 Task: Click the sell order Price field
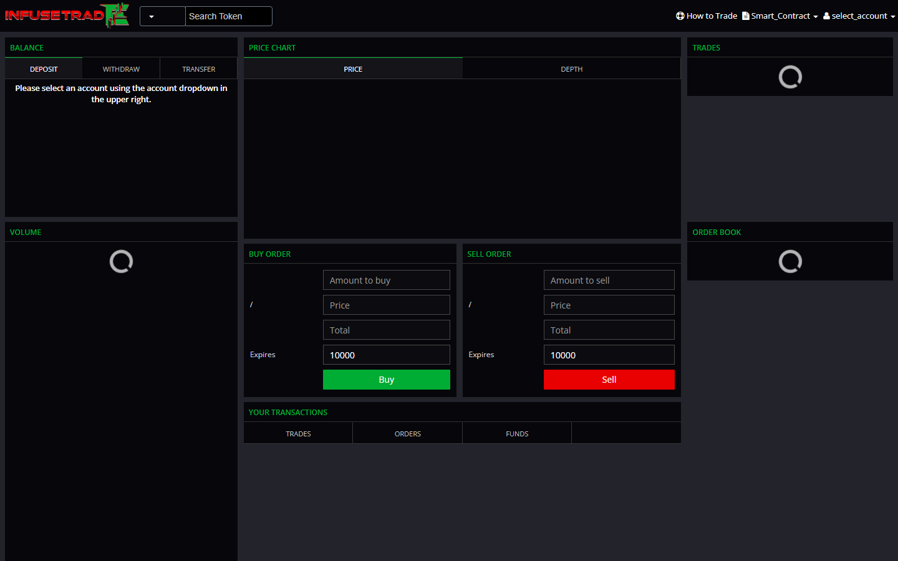(x=609, y=305)
